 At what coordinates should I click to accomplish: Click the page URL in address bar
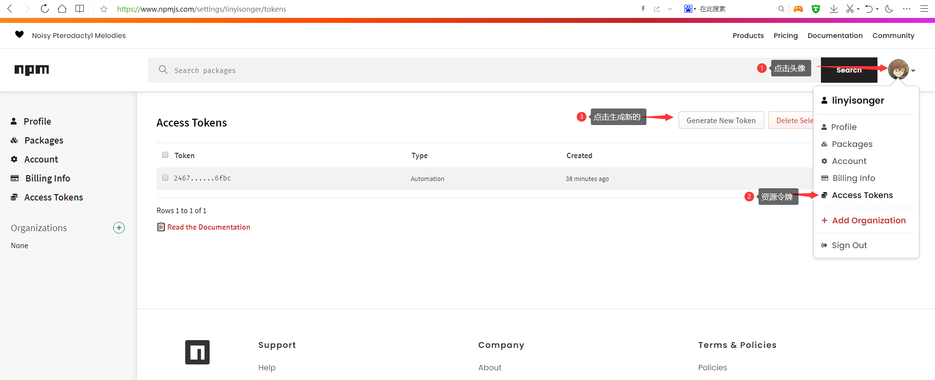(x=201, y=9)
